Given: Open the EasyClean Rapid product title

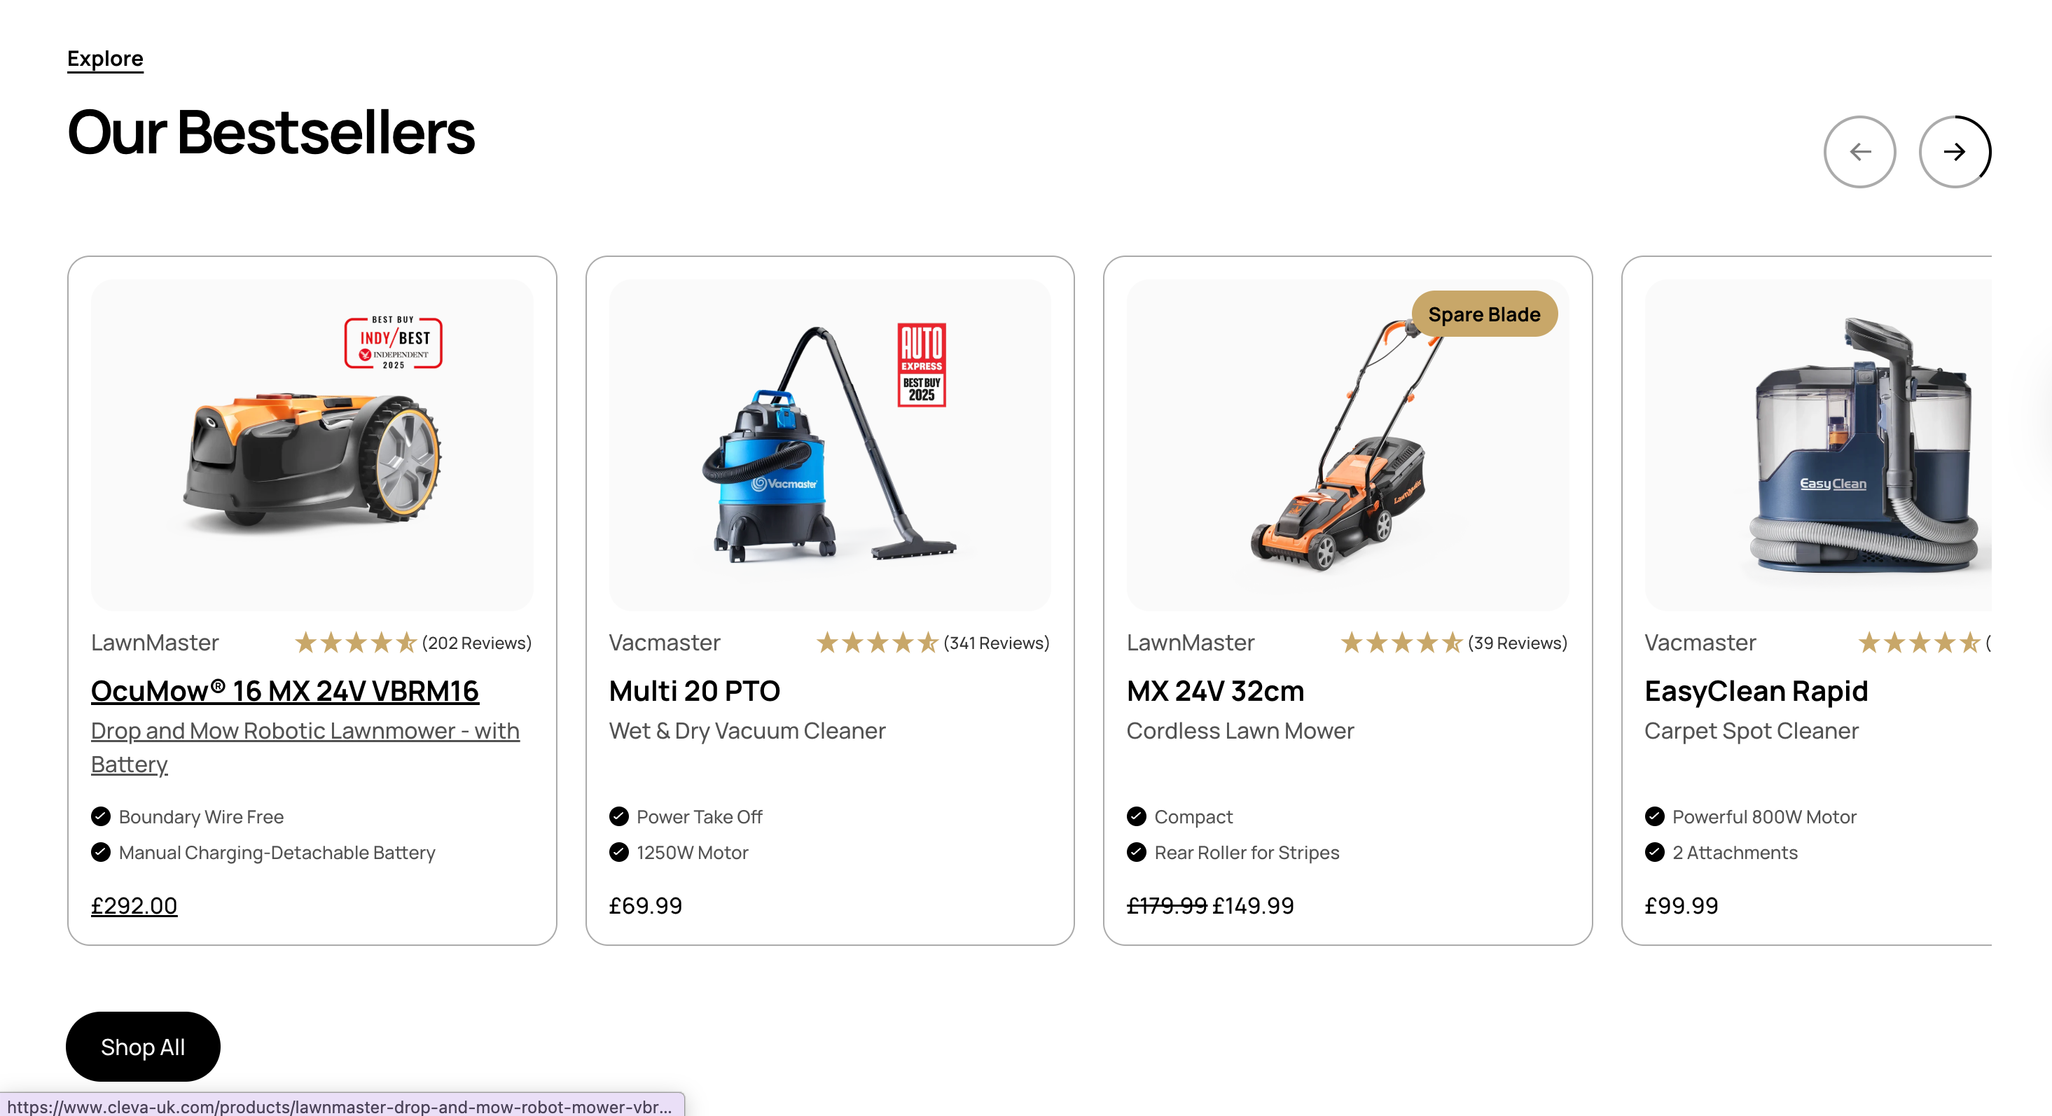Looking at the screenshot, I should [1756, 690].
